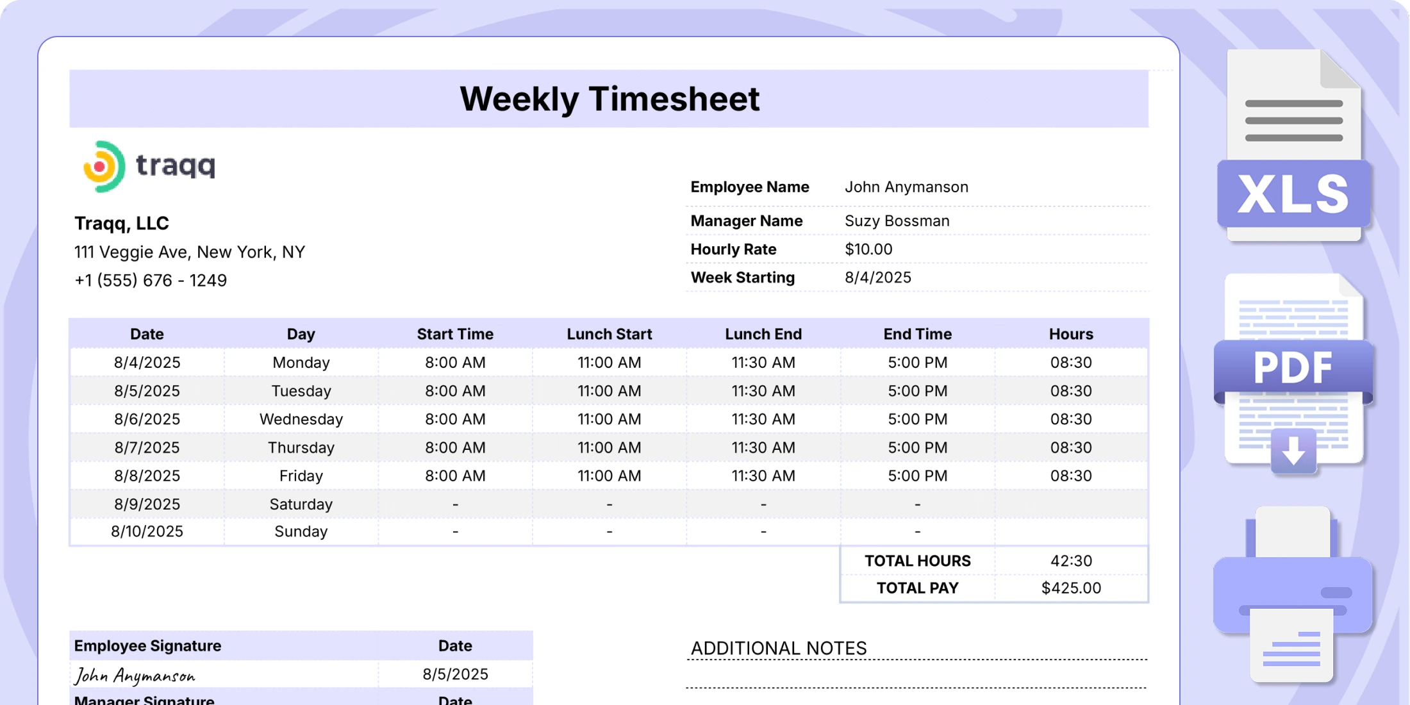
Task: Select the 8/9/2025 date cell
Action: click(147, 504)
